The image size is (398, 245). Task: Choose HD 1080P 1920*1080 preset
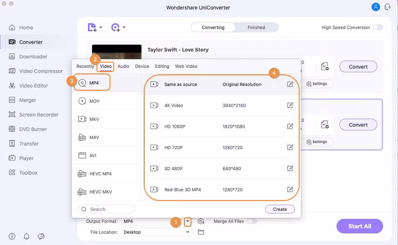[221, 126]
